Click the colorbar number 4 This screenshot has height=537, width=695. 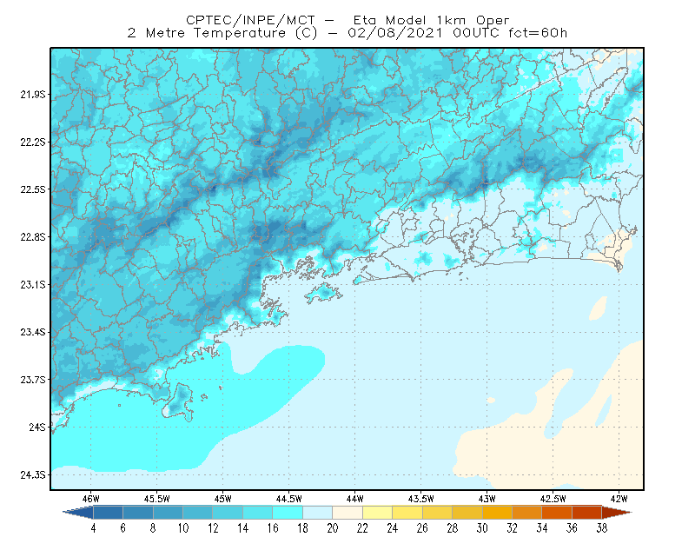click(x=94, y=528)
